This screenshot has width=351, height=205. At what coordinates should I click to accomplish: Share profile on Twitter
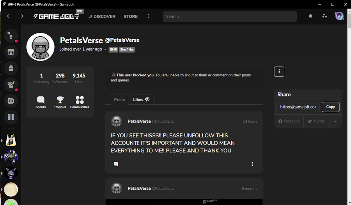316,121
